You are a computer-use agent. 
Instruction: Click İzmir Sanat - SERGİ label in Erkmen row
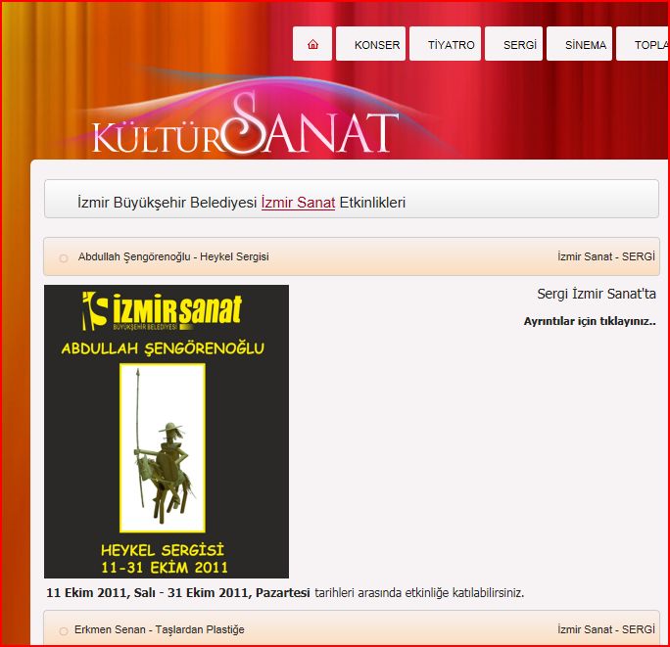pyautogui.click(x=605, y=629)
